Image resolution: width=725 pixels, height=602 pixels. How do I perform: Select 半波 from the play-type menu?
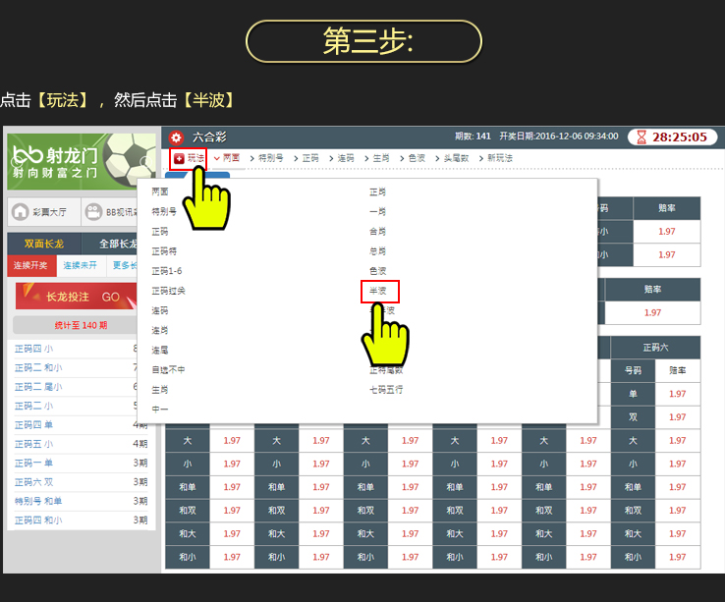click(x=378, y=291)
